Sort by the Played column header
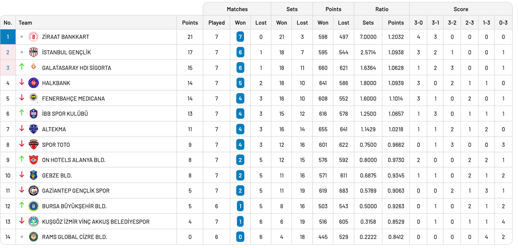This screenshot has width=518, height=248. tap(217, 23)
